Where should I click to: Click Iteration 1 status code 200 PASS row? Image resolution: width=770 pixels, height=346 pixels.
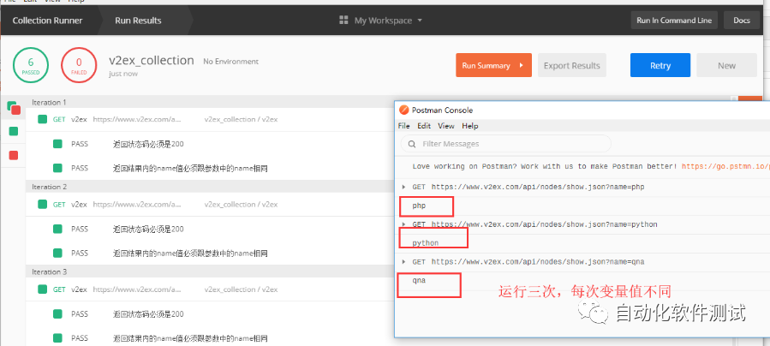209,144
